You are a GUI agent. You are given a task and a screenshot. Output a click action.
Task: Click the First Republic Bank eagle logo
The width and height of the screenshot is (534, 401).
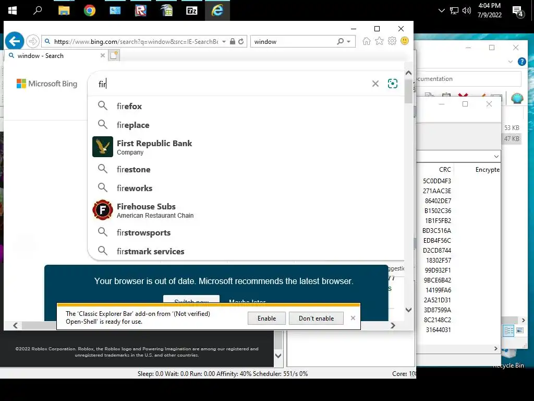pyautogui.click(x=103, y=147)
